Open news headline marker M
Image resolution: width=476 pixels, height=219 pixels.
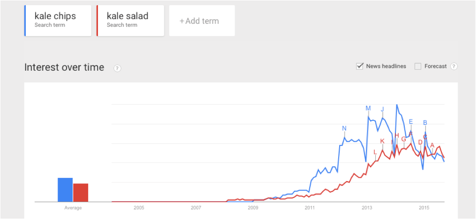click(x=368, y=109)
